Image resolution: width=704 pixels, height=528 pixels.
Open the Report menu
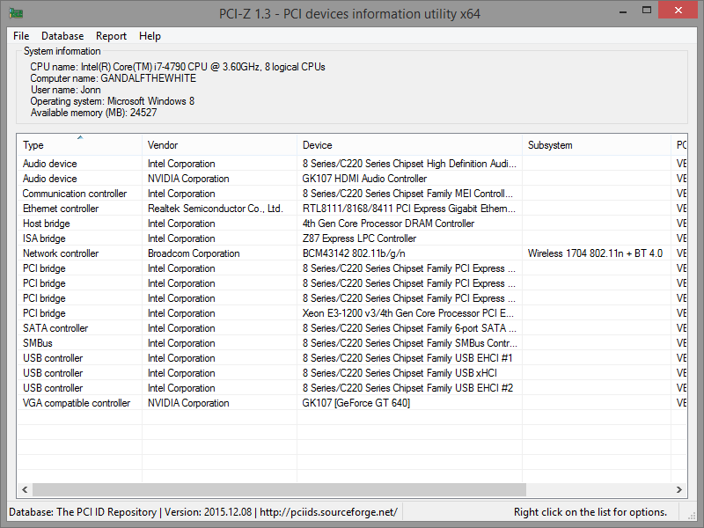pos(111,36)
